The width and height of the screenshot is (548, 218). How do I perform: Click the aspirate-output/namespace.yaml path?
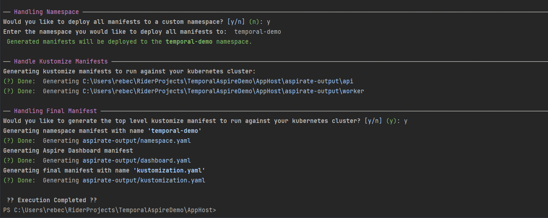coord(137,141)
